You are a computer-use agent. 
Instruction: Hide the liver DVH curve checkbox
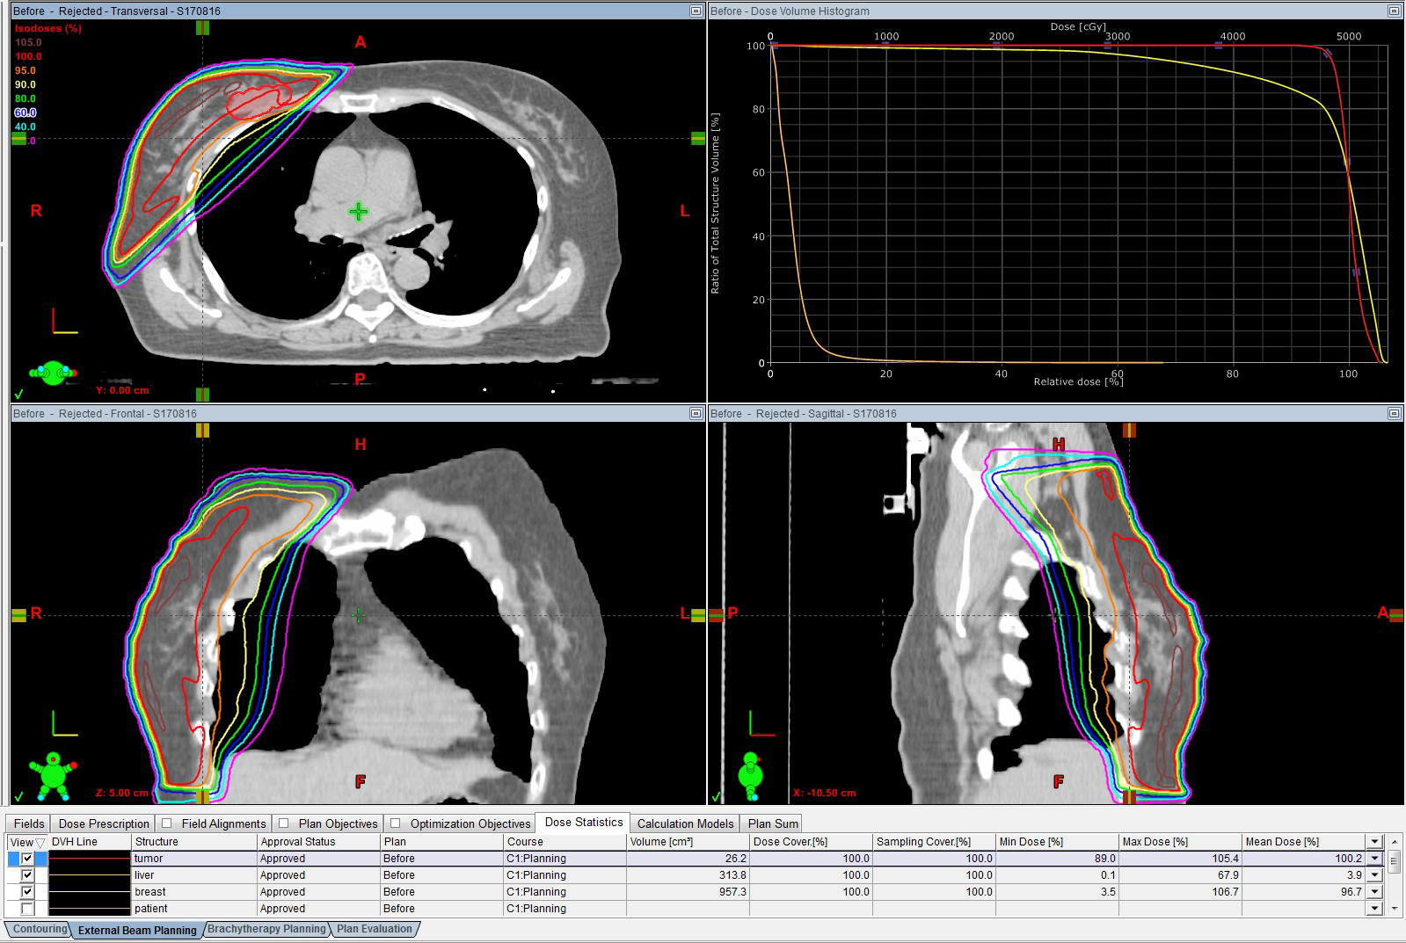(27, 875)
